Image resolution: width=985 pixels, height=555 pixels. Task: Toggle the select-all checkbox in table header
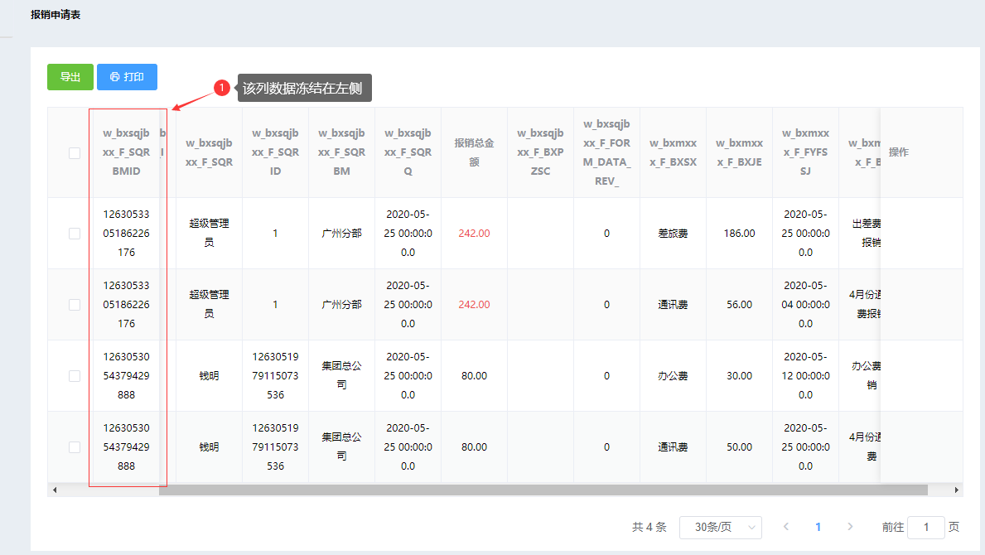coord(75,152)
